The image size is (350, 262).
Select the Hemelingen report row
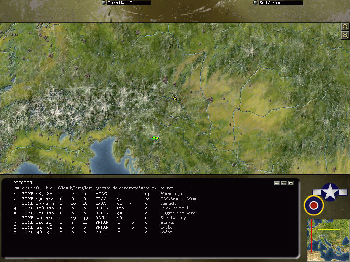click(x=99, y=194)
